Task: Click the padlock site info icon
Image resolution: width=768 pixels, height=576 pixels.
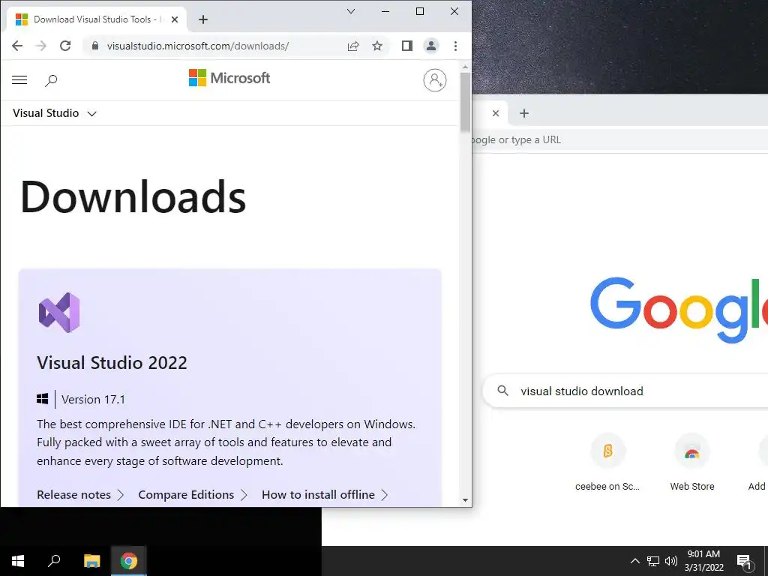Action: (95, 46)
